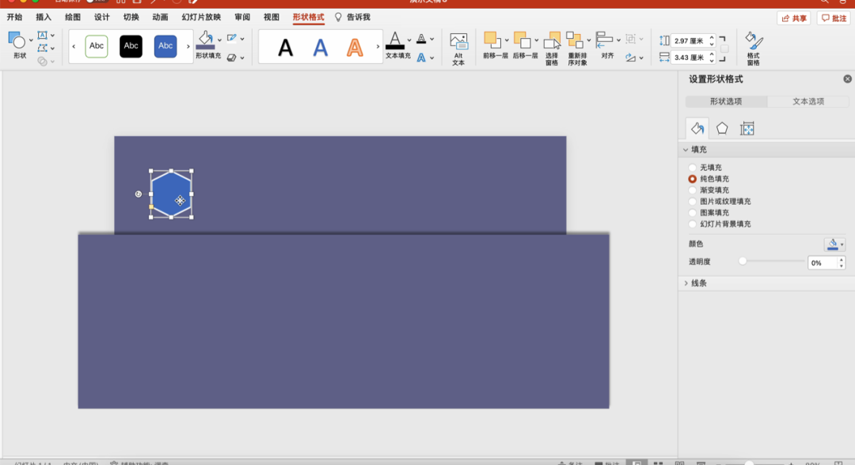The height and width of the screenshot is (465, 855).
Task: Click the 透明度 slider handle
Action: (x=743, y=261)
